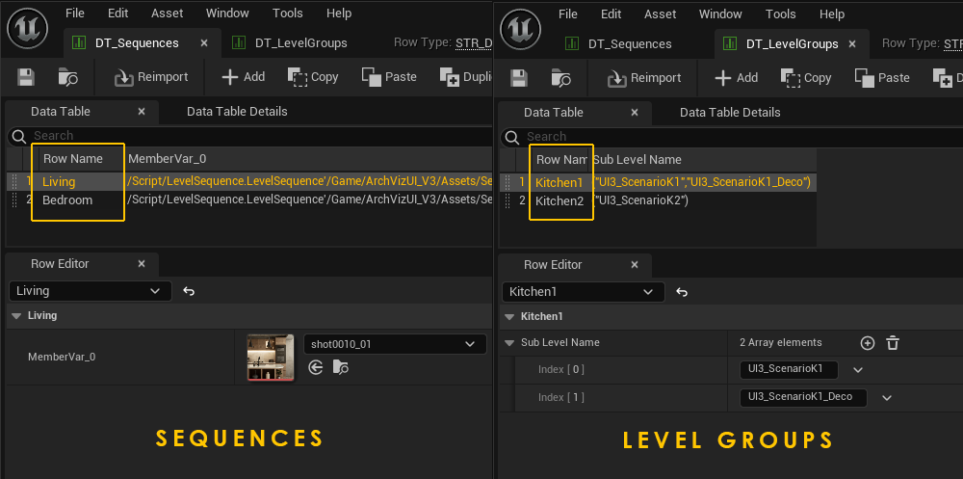
Task: Reset the Living row selector to default
Action: (x=189, y=291)
